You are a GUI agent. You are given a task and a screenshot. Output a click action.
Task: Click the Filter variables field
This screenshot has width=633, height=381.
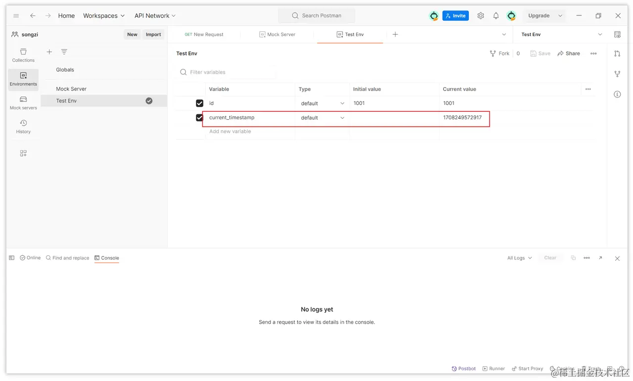(x=226, y=72)
